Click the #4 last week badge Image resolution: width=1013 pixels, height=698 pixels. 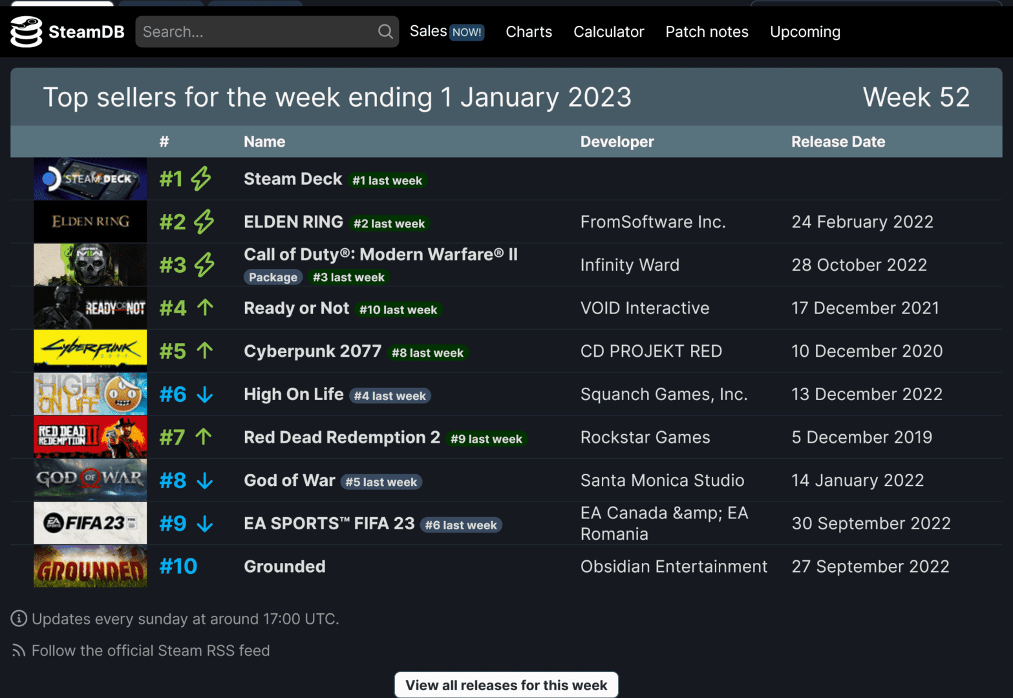[x=390, y=396]
